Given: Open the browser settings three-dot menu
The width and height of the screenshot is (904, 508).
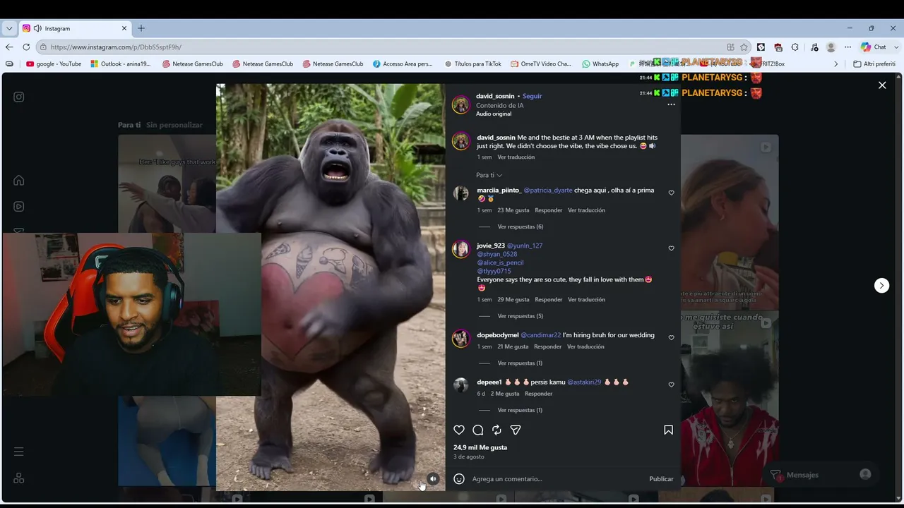Looking at the screenshot, I should click(x=848, y=47).
